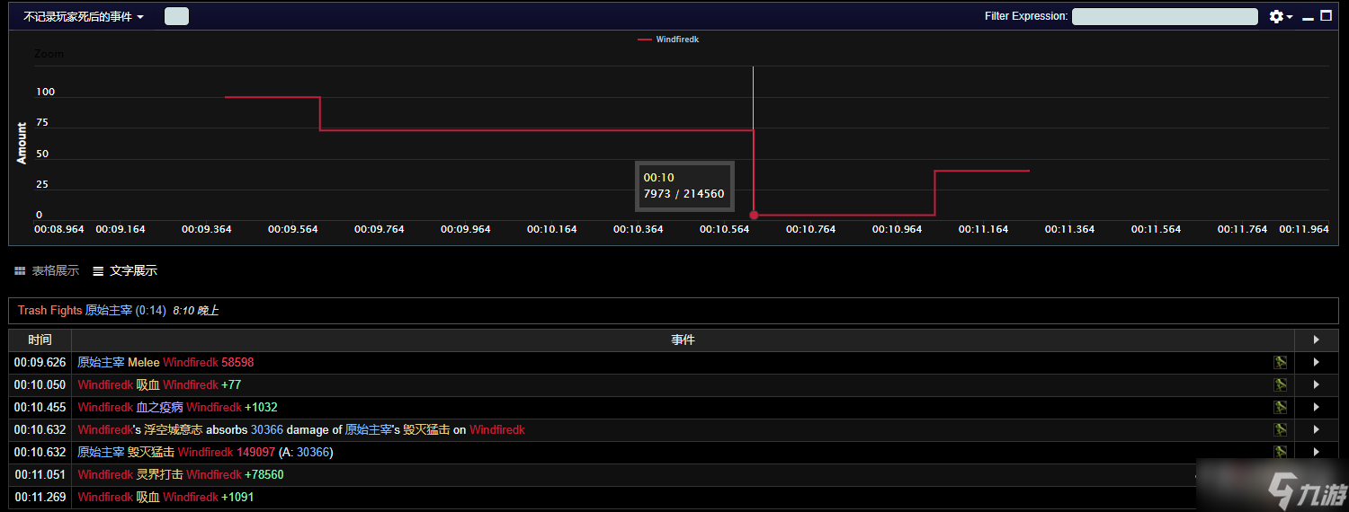Select the 00:10.455 timestamp cell
The width and height of the screenshot is (1349, 512).
coord(40,407)
